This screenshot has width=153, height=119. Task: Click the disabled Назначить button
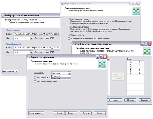point(118,74)
